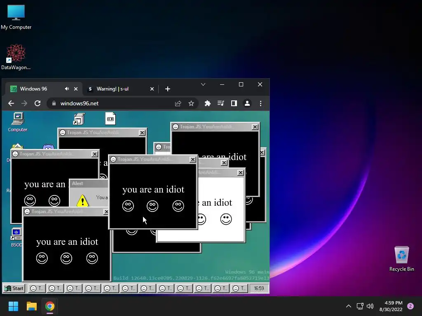Open the markdown file desktop icon
Screen dimensions: 422x316
110,118
